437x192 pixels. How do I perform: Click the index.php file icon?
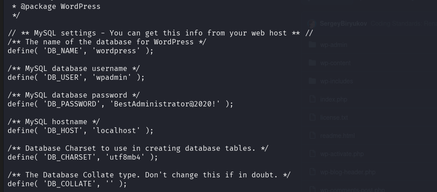312,99
